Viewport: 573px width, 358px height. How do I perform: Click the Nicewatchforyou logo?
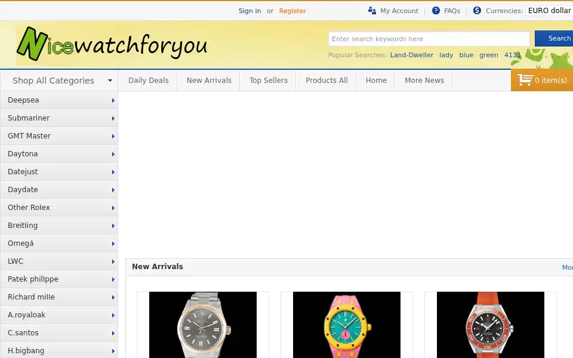[x=112, y=44]
